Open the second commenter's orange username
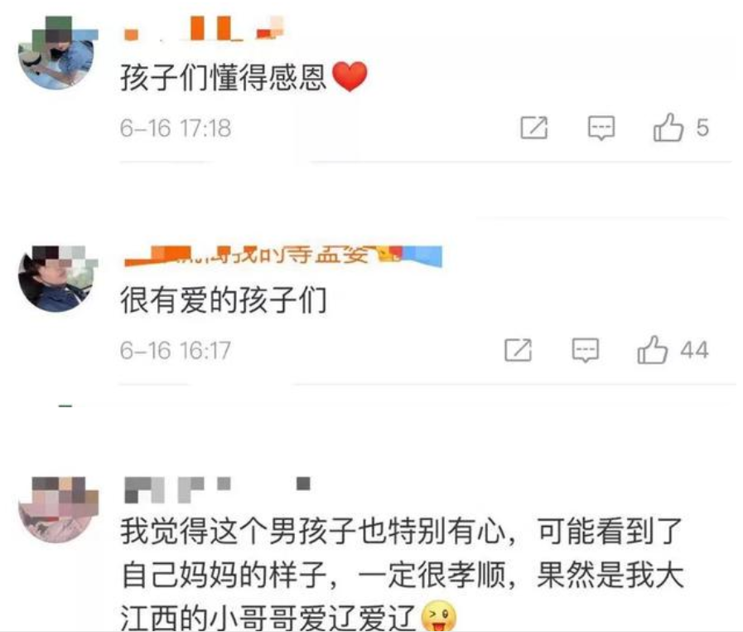 point(283,256)
